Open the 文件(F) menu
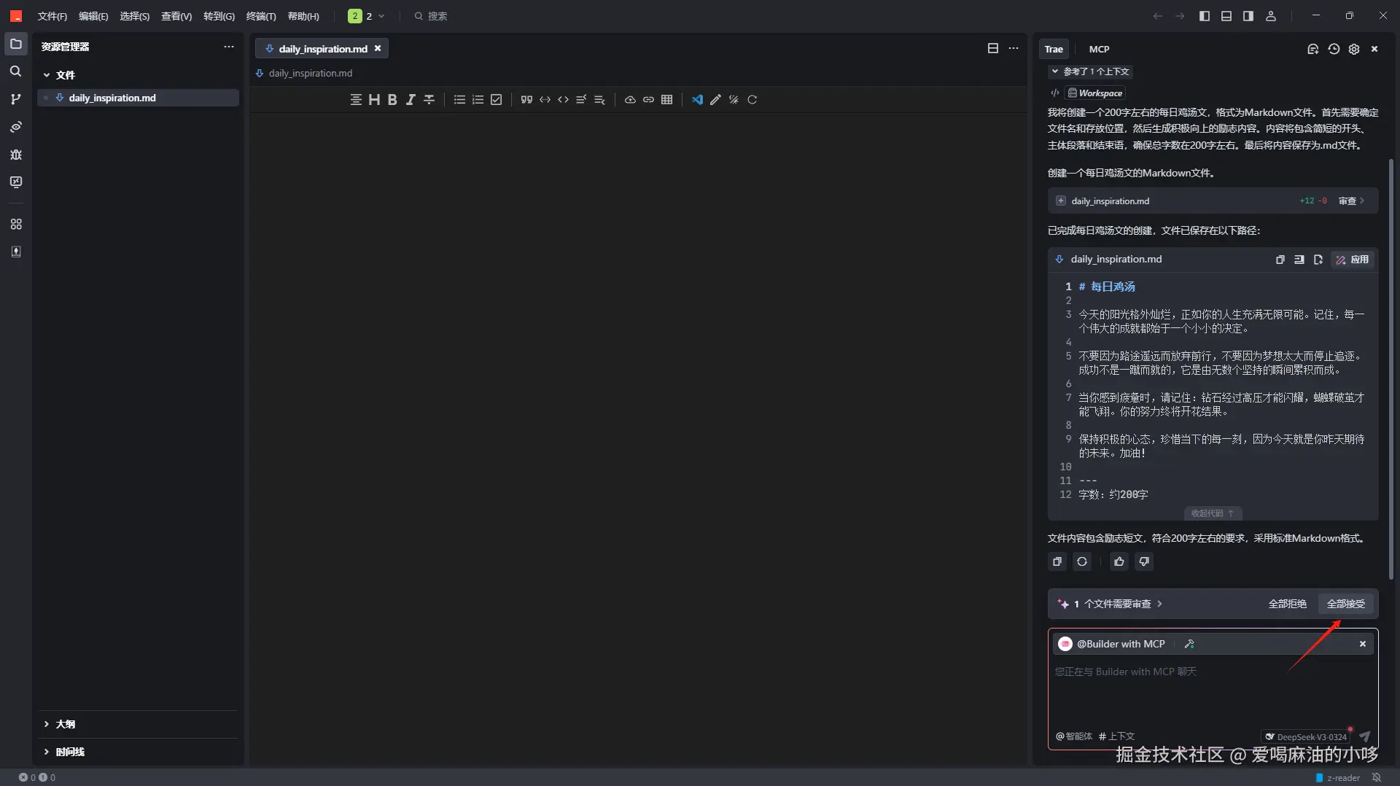Viewport: 1400px width, 786px height. [52, 16]
